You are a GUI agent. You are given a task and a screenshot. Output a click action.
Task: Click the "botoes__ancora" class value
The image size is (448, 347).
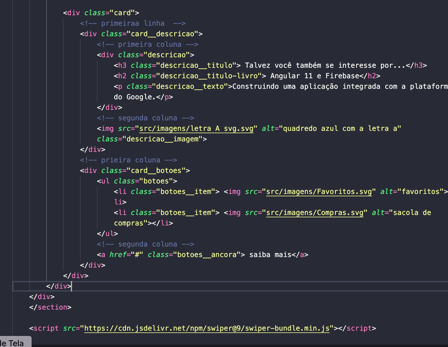[207, 255]
